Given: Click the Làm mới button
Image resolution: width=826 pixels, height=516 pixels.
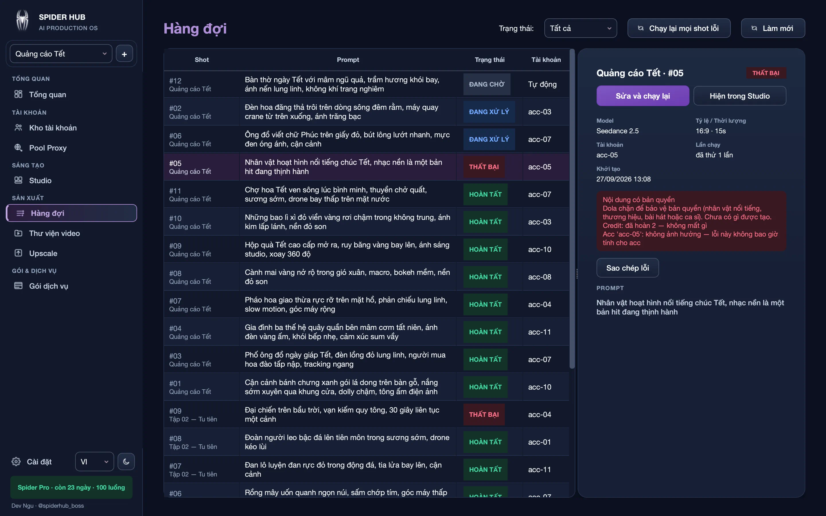Looking at the screenshot, I should (x=773, y=28).
